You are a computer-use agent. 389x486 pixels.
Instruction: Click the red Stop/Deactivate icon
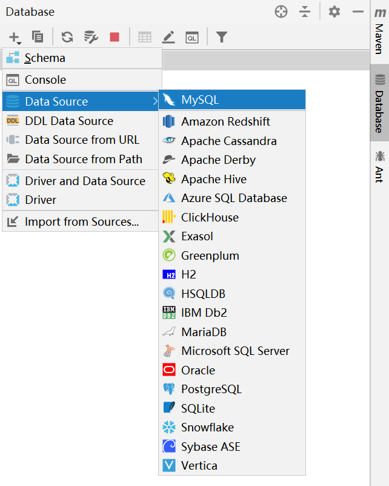click(115, 37)
